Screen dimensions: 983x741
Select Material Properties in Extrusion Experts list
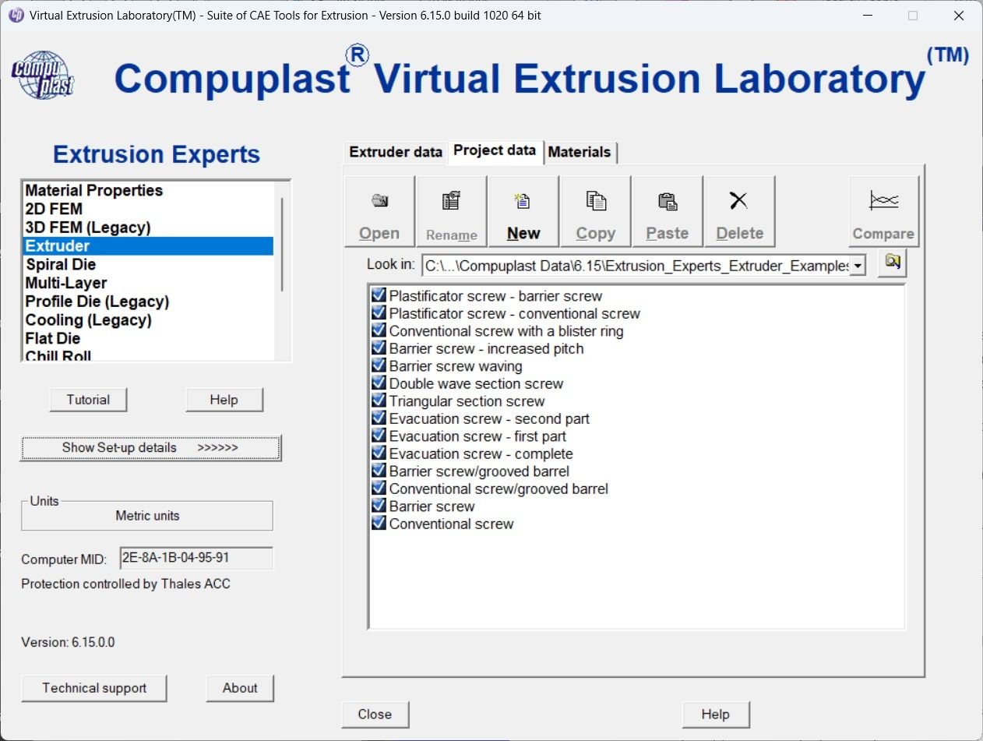(x=148, y=190)
